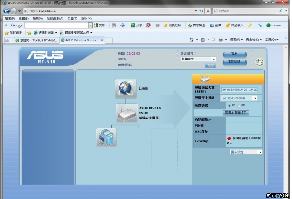Click the red stop loading icon
Screen dimensions: 292x199
(x=208, y=11)
